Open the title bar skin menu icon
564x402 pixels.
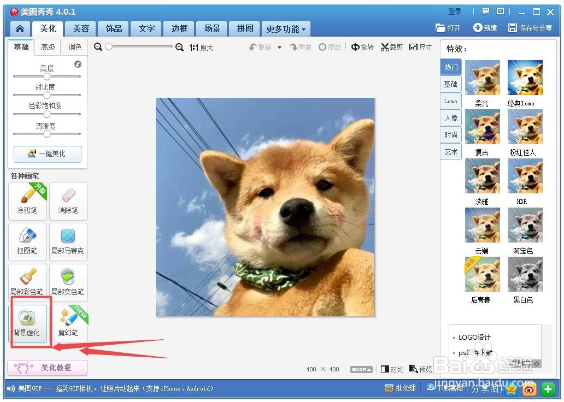501,11
